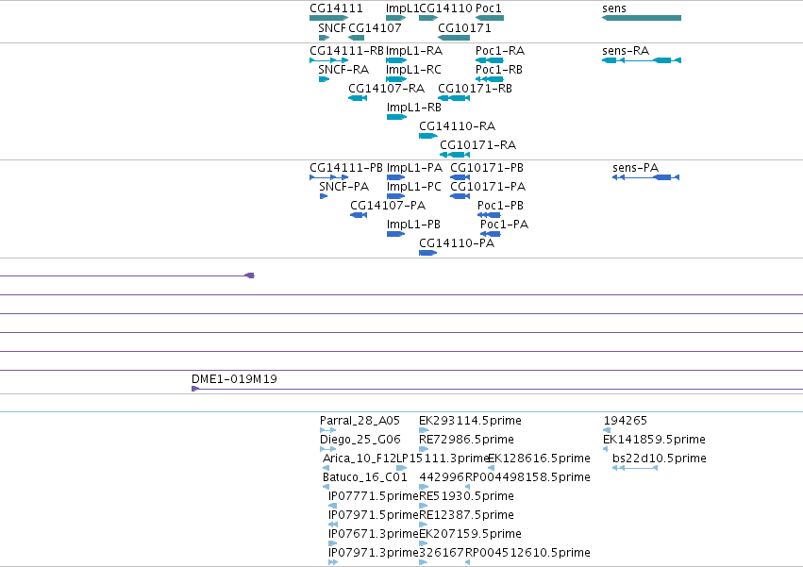
Task: Click the sens-PA protein glyph
Action: 645,177
